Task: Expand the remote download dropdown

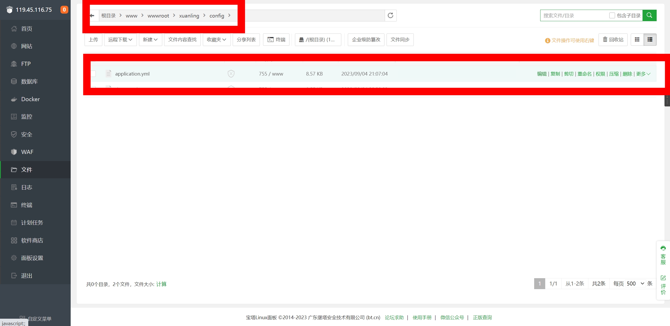Action: (120, 39)
